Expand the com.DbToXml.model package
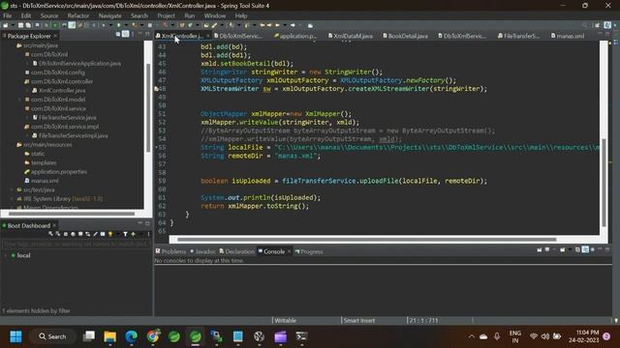The width and height of the screenshot is (620, 348). pyautogui.click(x=19, y=100)
